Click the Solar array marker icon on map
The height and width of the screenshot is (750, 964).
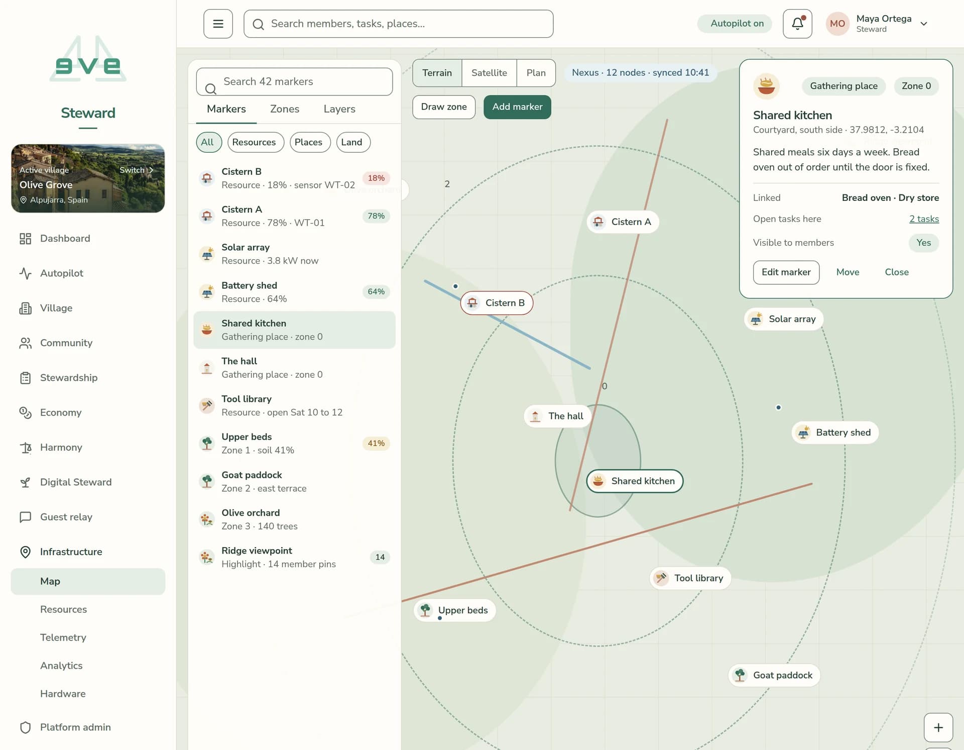(756, 319)
